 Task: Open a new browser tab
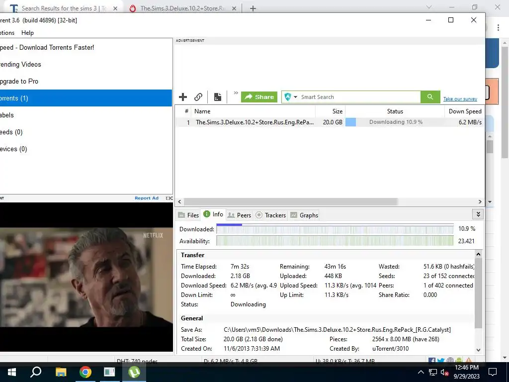[253, 8]
